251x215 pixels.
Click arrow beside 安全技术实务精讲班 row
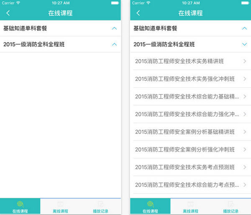click(x=245, y=61)
